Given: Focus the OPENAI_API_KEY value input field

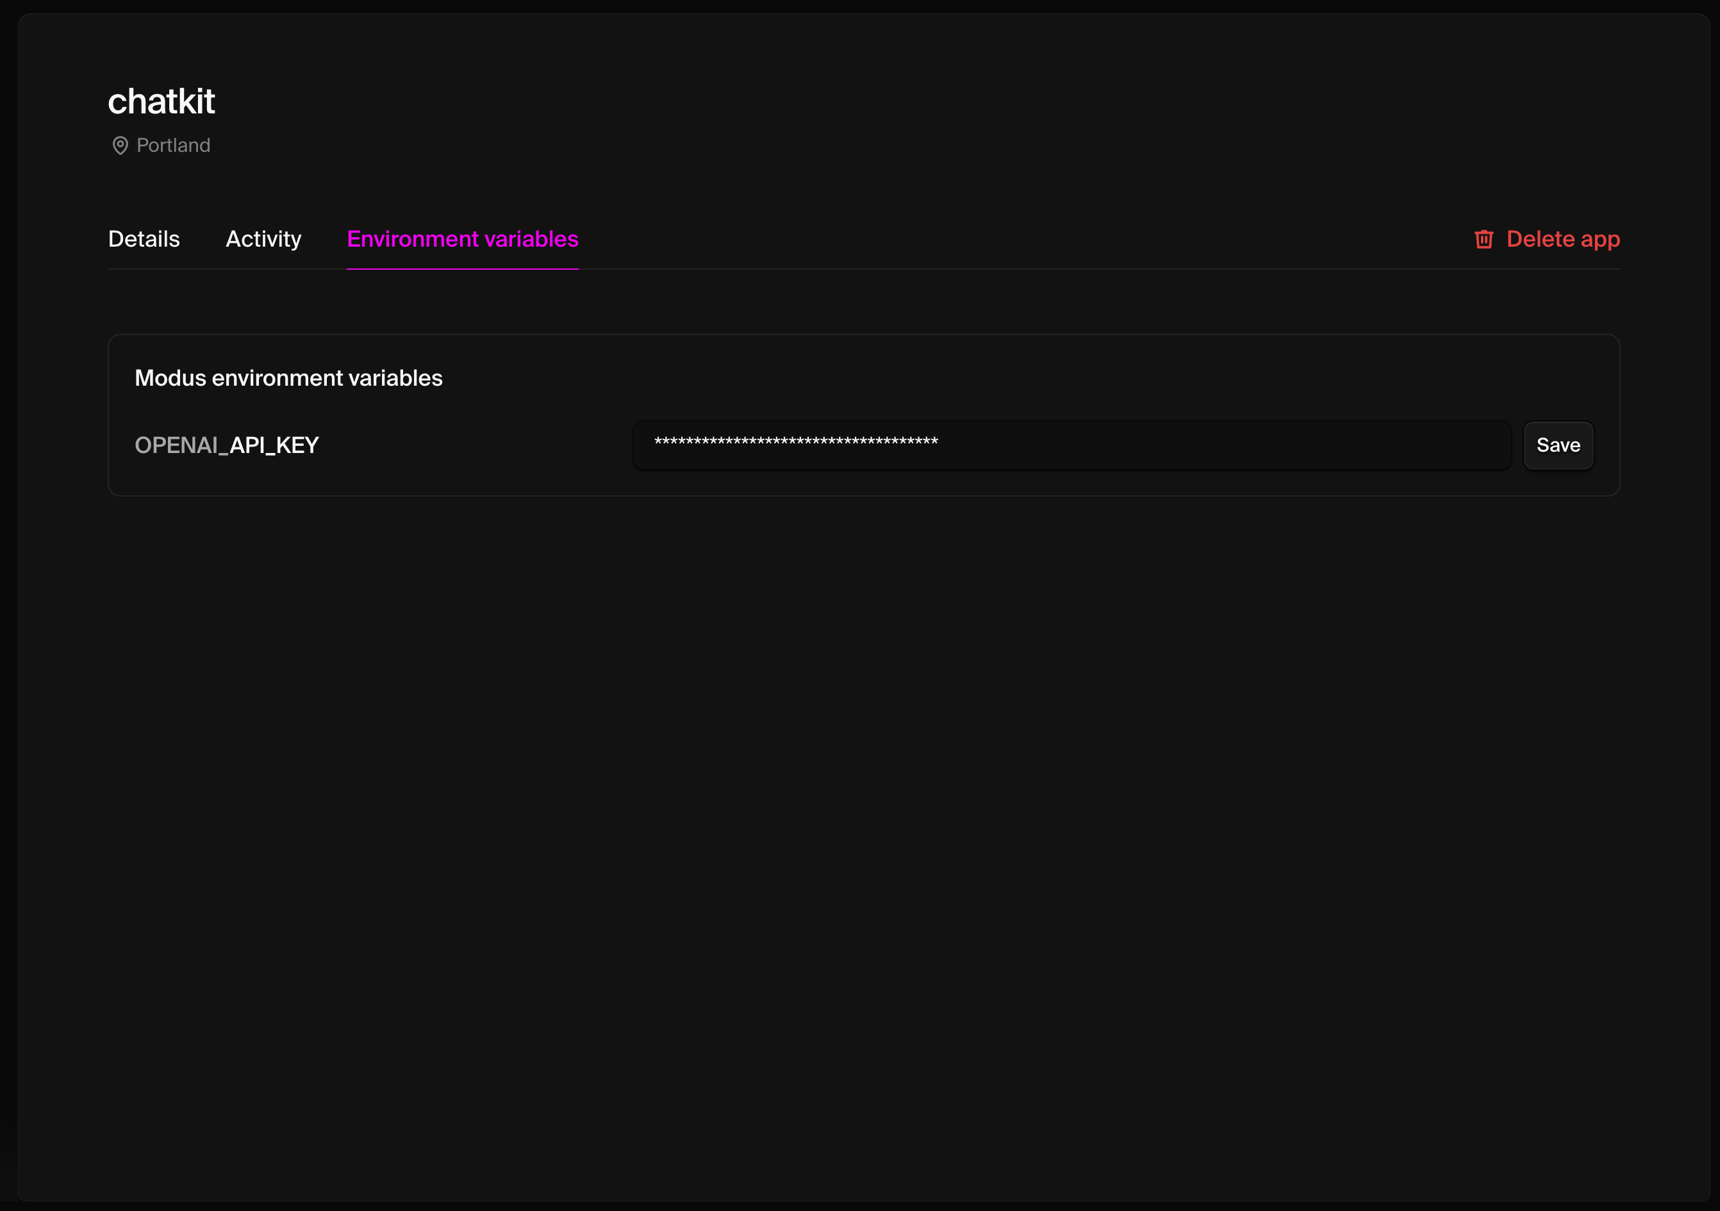Looking at the screenshot, I should point(1071,445).
